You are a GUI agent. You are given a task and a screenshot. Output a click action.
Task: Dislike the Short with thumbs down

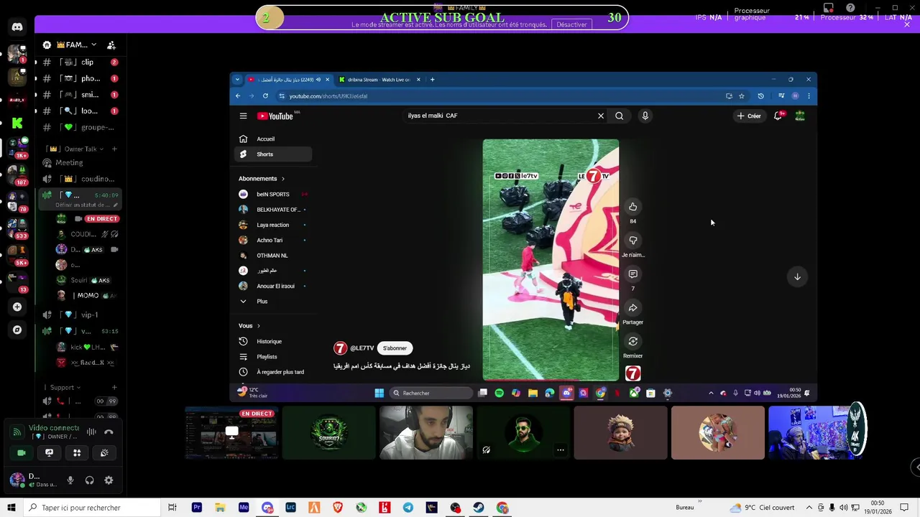pos(632,241)
